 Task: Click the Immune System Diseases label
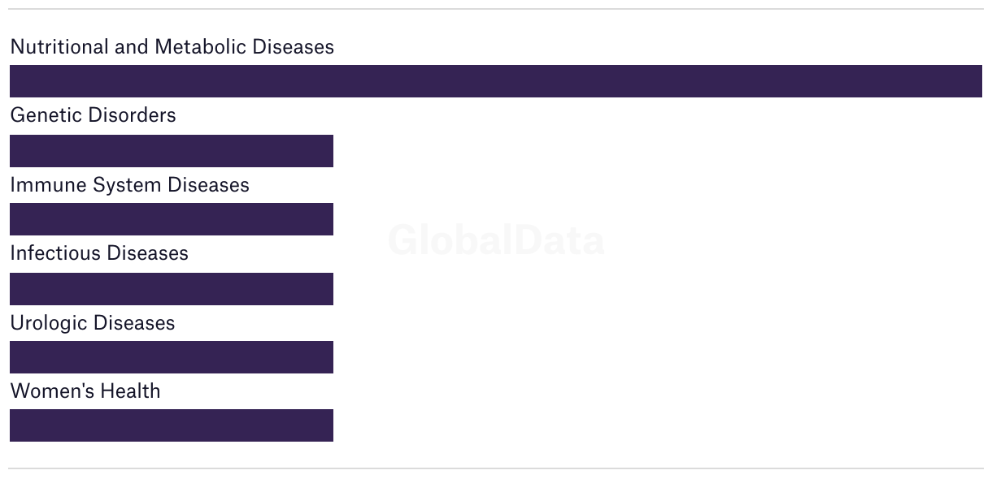point(129,185)
